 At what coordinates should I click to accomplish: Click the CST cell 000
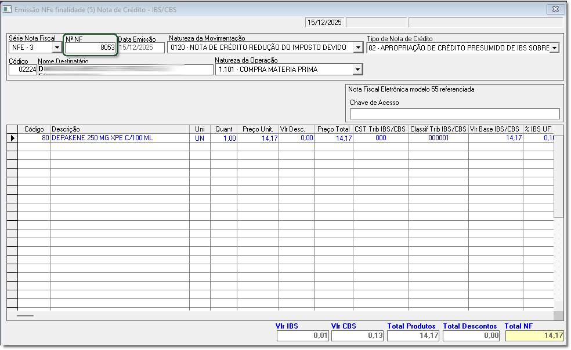click(381, 138)
